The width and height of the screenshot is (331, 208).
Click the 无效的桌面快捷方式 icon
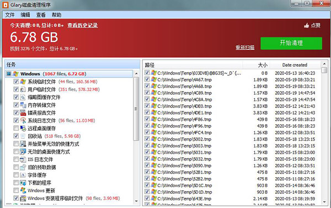[x=23, y=152]
